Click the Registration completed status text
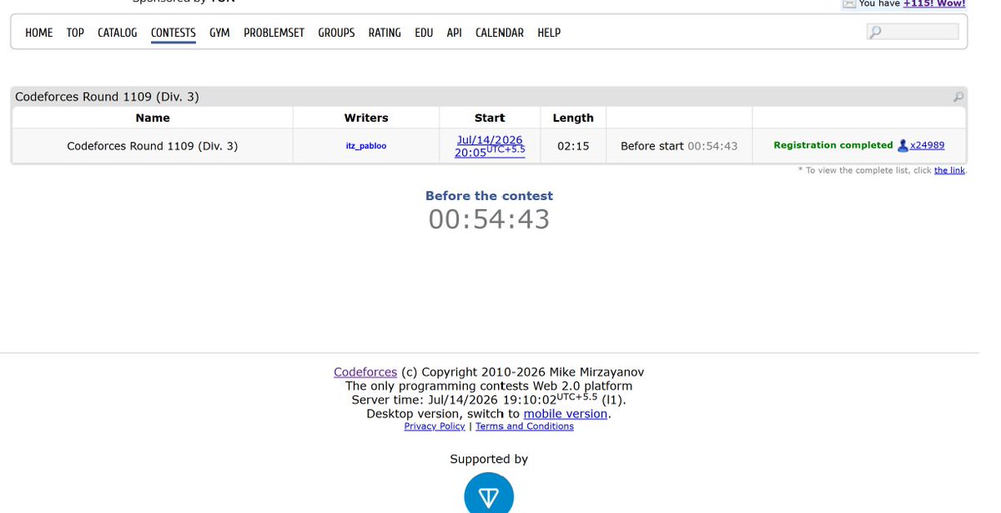 coord(833,145)
